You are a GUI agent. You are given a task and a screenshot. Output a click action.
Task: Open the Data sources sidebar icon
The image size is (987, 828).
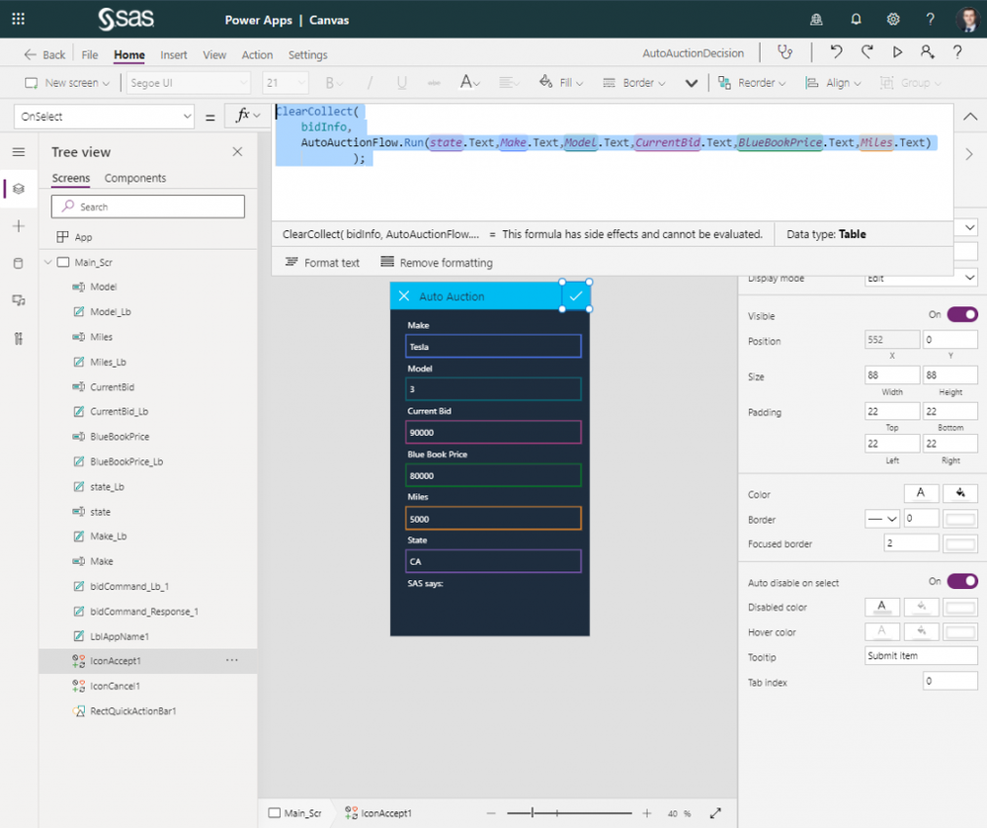(19, 263)
